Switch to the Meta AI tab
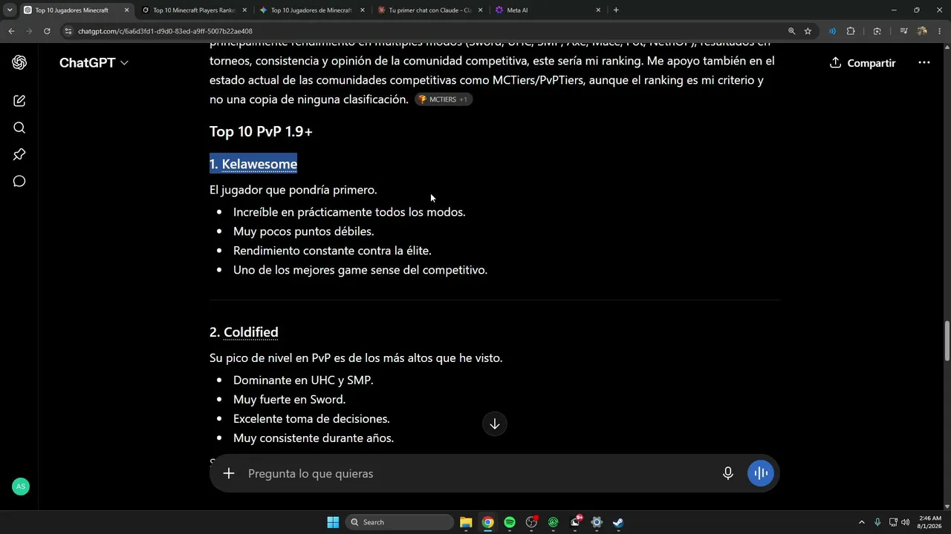The image size is (951, 534). 548,10
